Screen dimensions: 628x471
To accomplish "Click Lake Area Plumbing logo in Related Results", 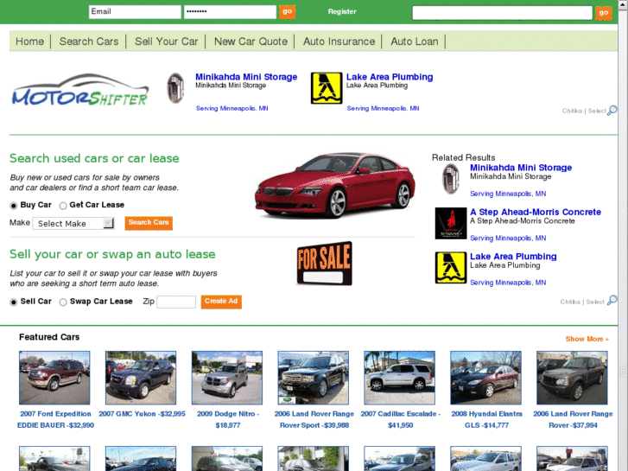I will [451, 267].
